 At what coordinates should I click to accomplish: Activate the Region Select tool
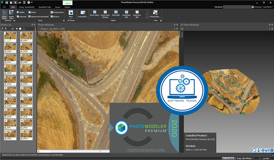pyautogui.click(x=12, y=15)
